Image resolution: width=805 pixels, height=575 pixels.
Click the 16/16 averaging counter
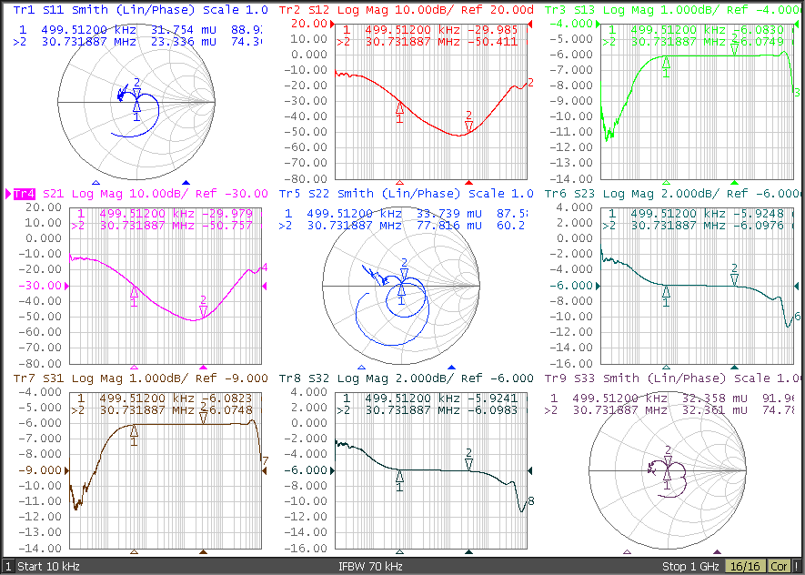click(x=745, y=566)
